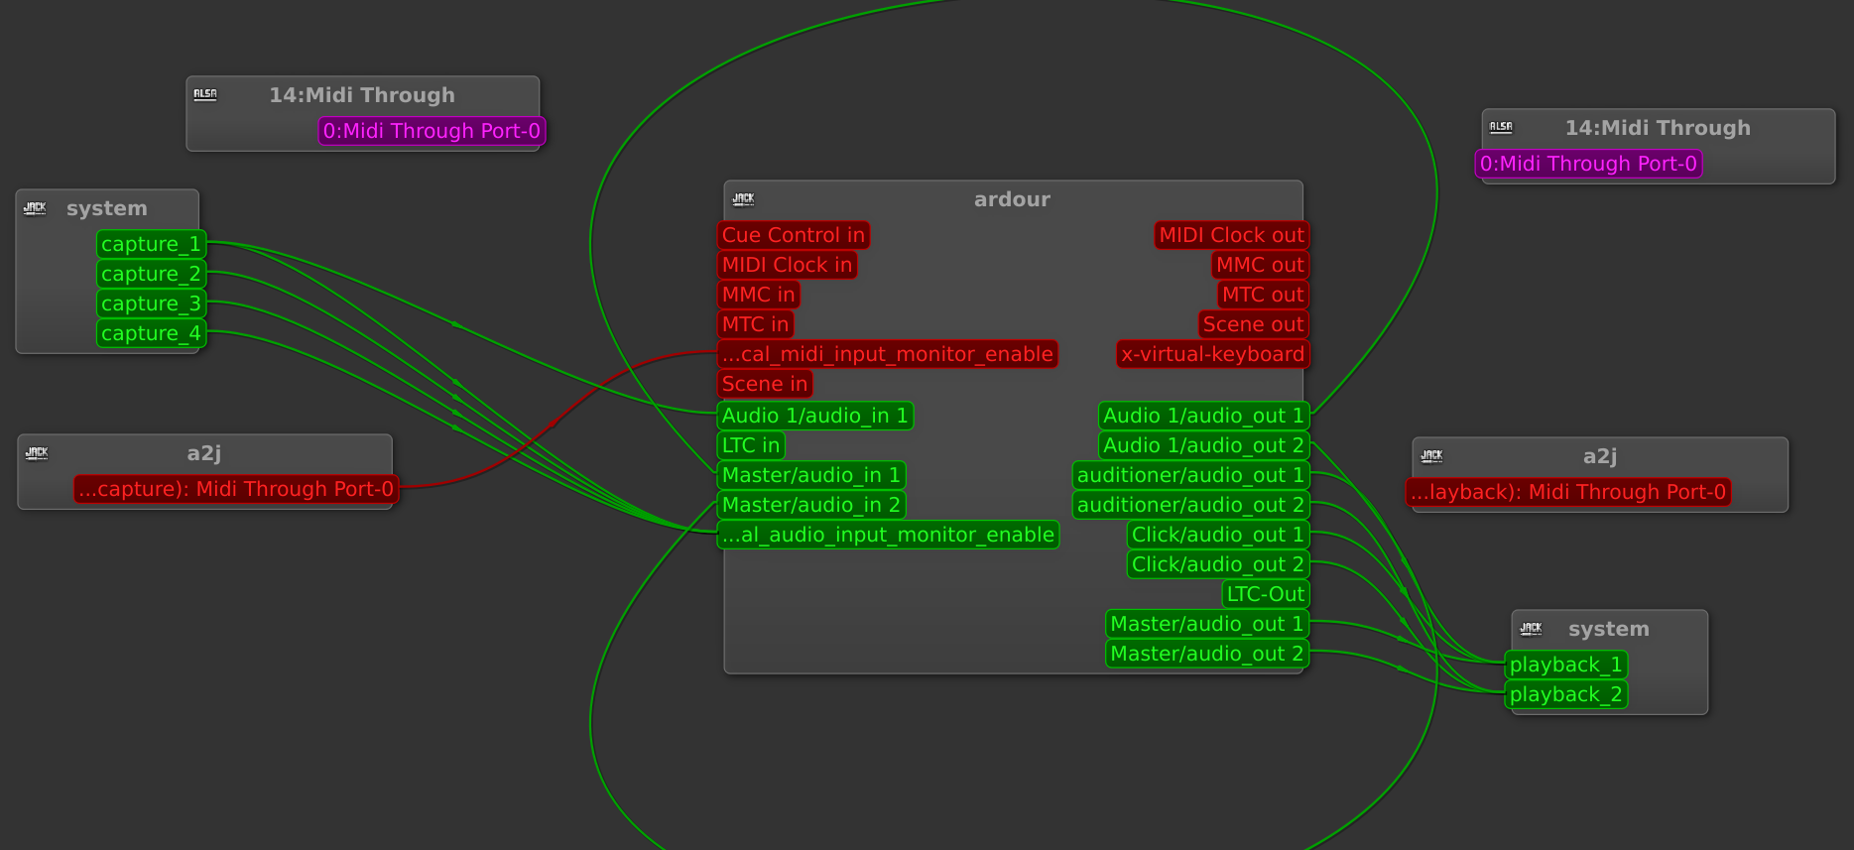Select the Audio 1/audio_out 1 port

(1204, 416)
